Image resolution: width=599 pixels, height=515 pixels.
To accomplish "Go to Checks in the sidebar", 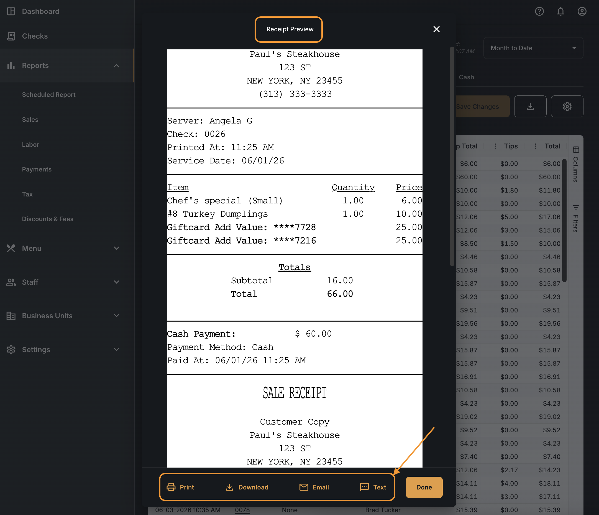I will [35, 36].
